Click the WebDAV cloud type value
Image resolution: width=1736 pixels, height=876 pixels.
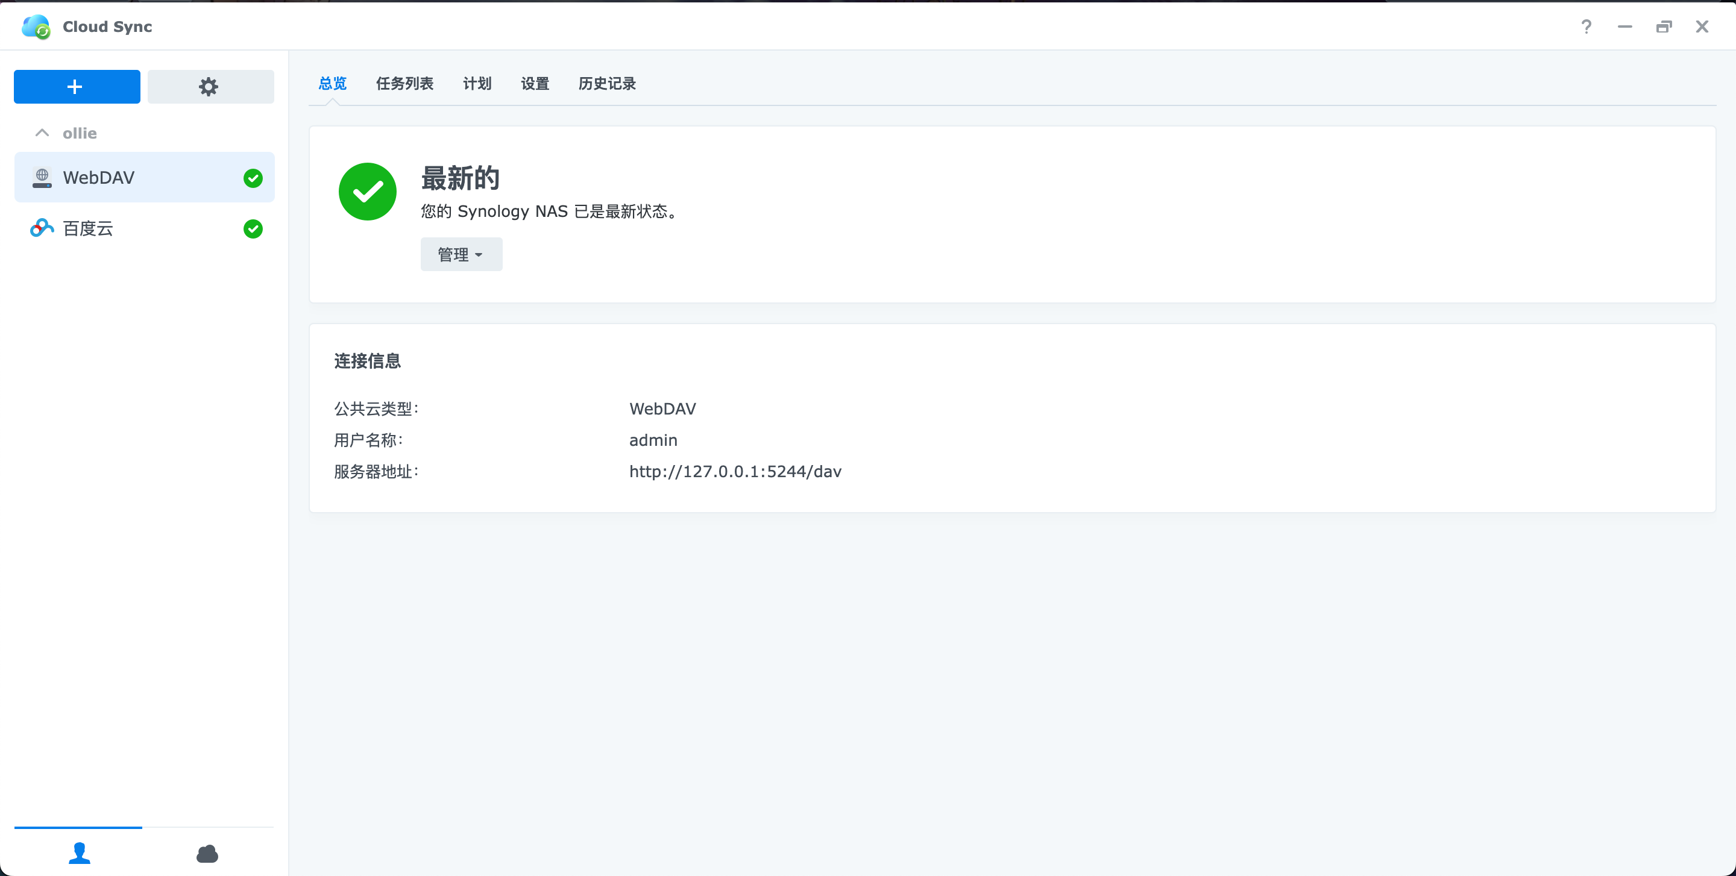click(662, 408)
